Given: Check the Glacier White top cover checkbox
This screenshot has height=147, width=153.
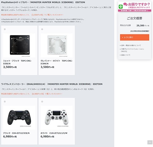Looking at the screenshot, I should coord(42,29).
